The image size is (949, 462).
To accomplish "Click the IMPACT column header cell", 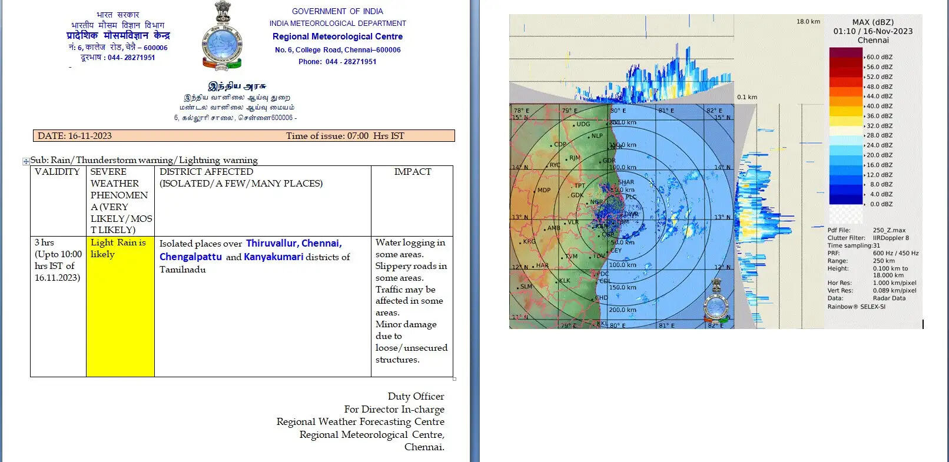I will [x=412, y=172].
